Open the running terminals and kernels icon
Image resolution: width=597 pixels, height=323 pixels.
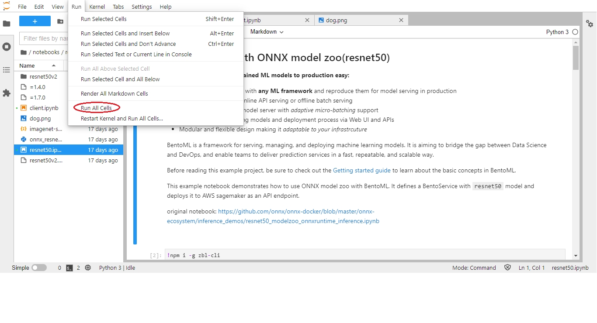[7, 47]
